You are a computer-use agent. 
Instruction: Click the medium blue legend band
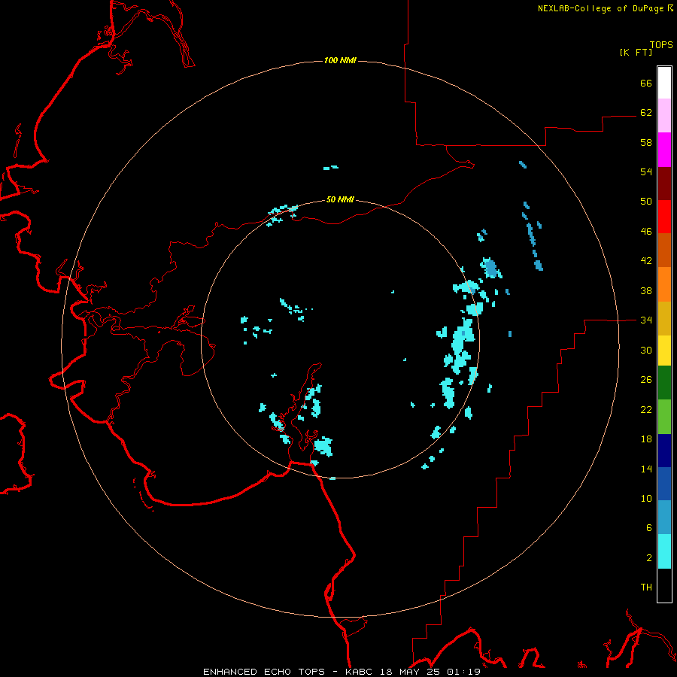(x=664, y=484)
